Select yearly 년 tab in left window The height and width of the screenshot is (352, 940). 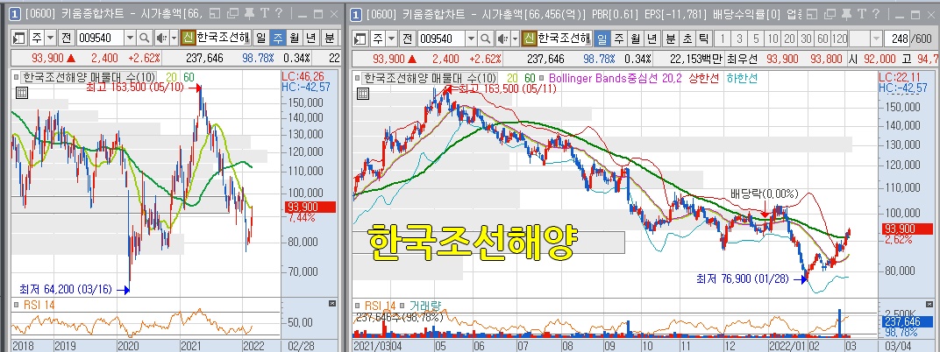click(311, 39)
